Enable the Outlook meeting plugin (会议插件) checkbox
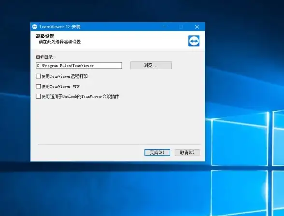This screenshot has height=216, width=284. [x=38, y=96]
